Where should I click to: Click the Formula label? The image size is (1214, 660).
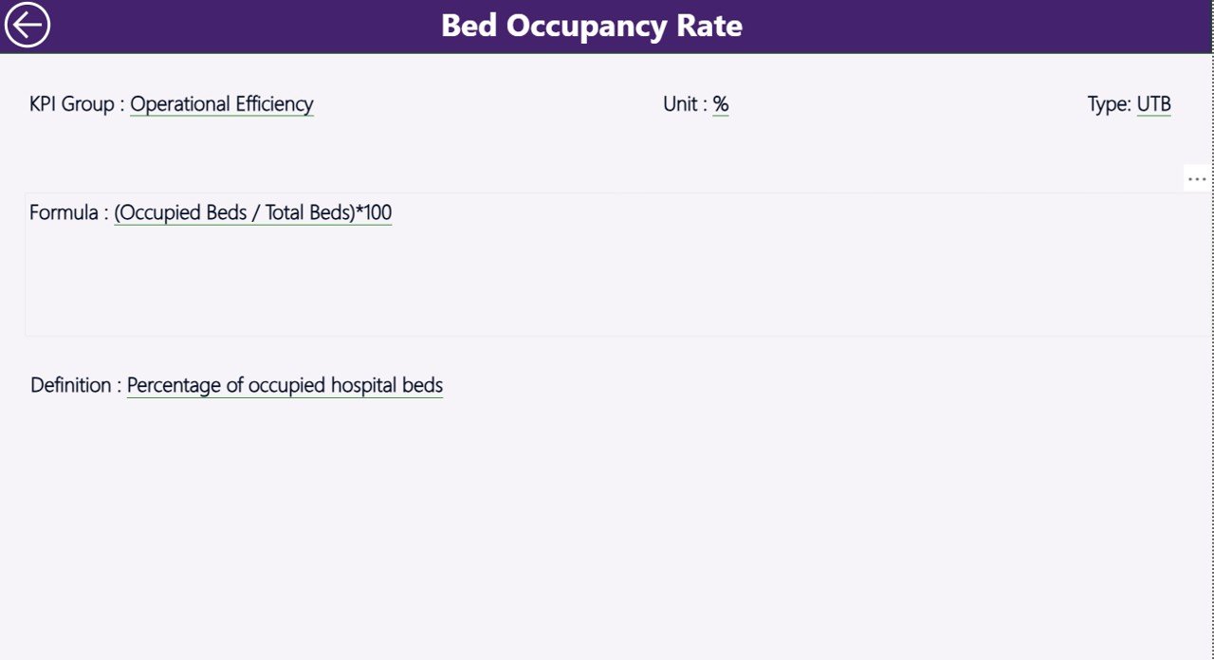(64, 213)
